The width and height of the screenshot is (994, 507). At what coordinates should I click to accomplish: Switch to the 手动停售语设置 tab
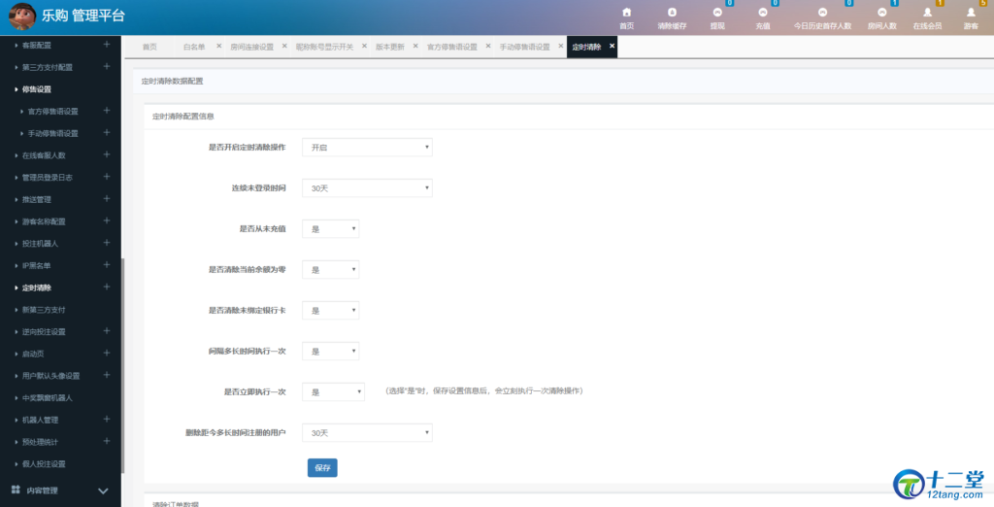pyautogui.click(x=524, y=47)
